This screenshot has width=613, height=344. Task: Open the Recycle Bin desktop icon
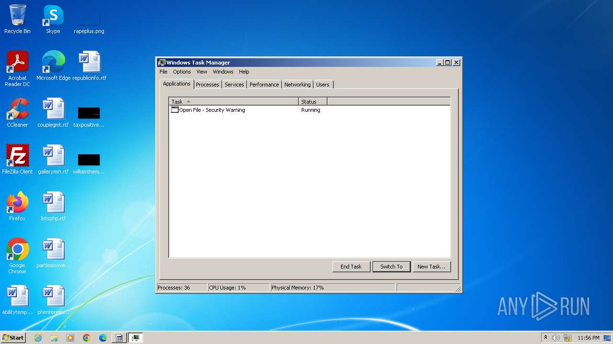click(x=17, y=19)
